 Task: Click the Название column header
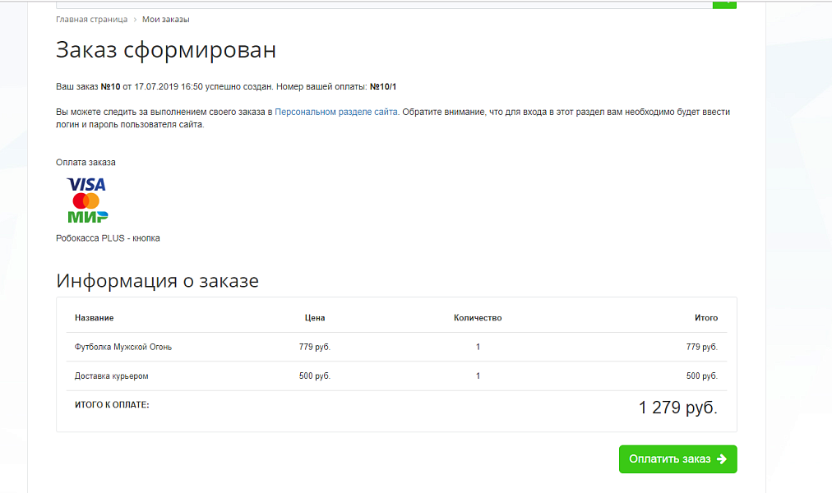[x=94, y=318]
